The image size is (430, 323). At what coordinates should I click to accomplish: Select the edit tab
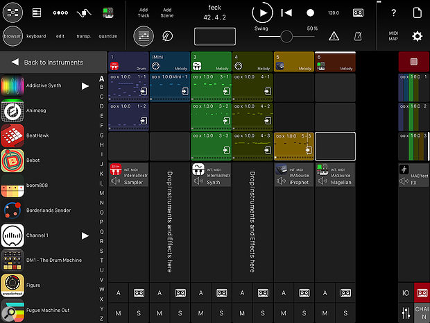pos(60,36)
